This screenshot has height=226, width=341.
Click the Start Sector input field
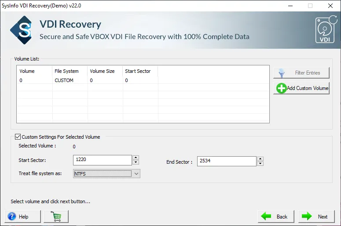[103, 160]
